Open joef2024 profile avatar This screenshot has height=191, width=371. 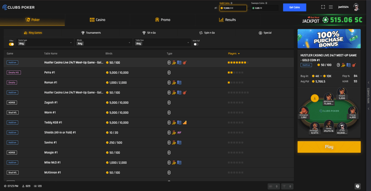356,7
